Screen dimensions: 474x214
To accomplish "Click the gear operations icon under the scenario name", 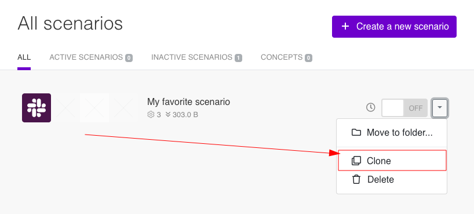I will click(150, 115).
